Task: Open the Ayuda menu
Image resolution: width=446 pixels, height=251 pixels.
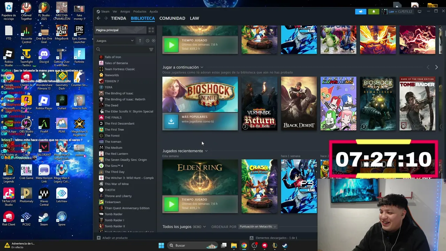Action: click(x=154, y=12)
